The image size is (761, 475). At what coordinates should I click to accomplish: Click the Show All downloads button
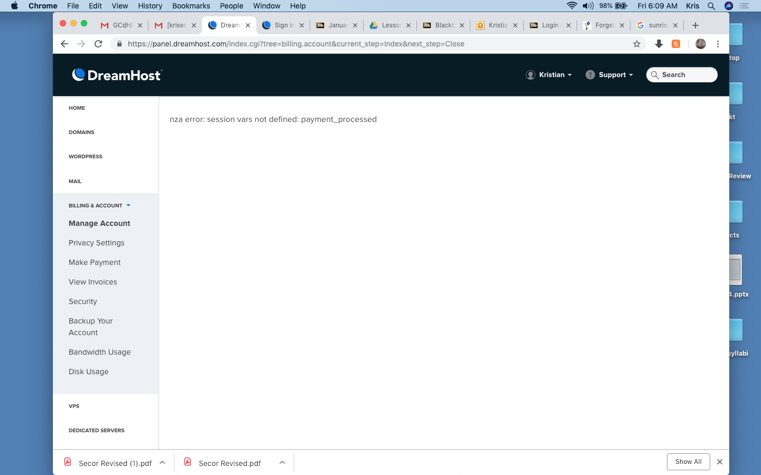point(688,462)
